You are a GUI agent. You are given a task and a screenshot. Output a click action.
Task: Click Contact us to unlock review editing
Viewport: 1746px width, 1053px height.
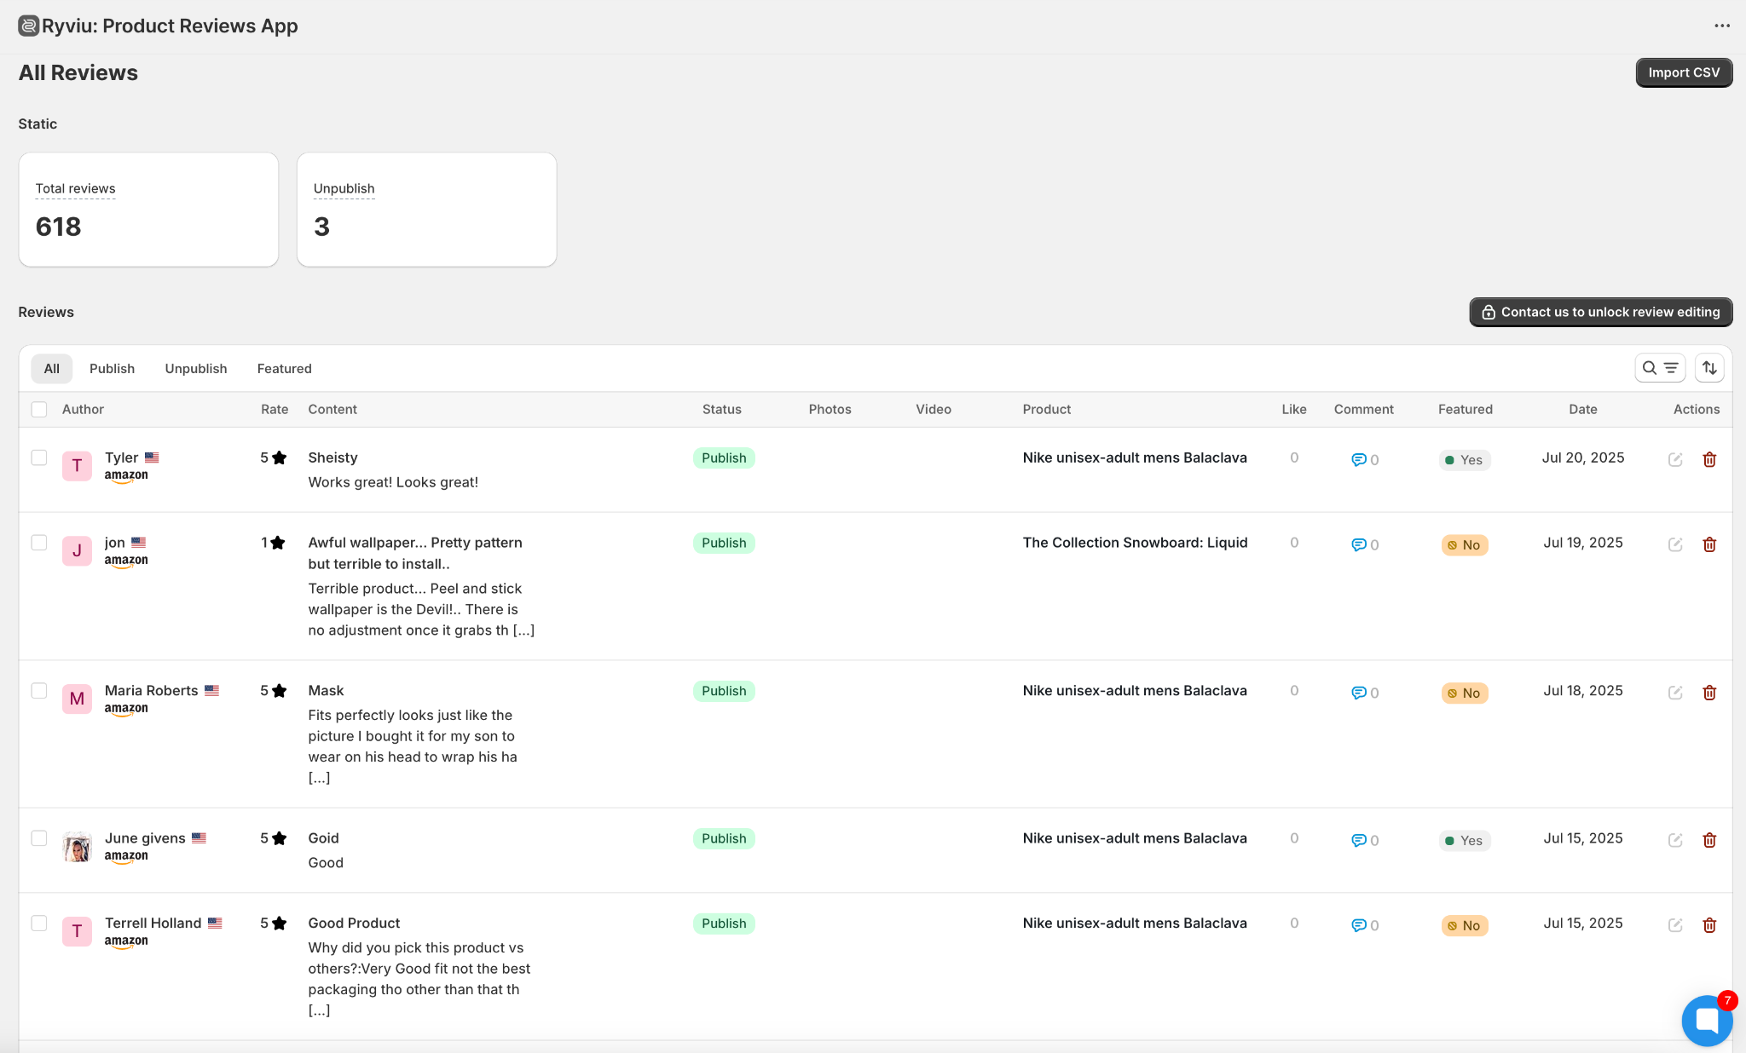(1601, 312)
